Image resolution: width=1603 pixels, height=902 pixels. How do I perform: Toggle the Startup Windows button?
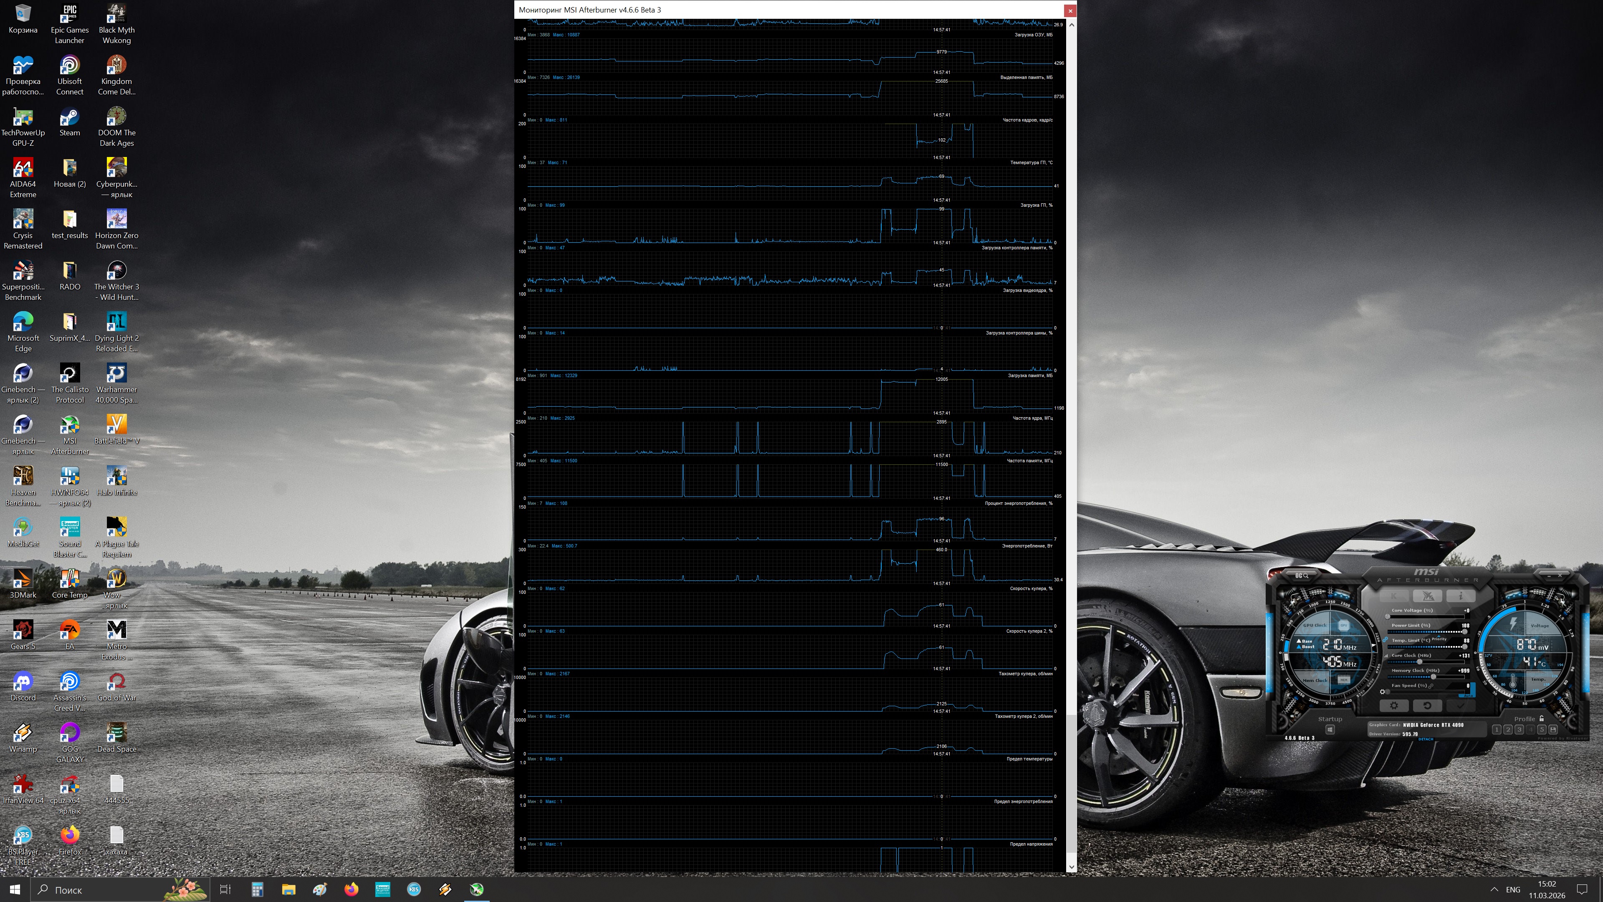tap(1330, 730)
